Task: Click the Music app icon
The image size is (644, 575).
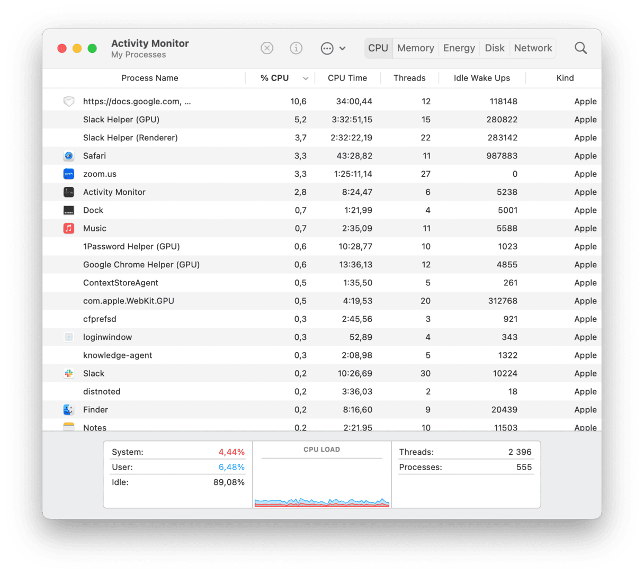Action: pyautogui.click(x=69, y=228)
